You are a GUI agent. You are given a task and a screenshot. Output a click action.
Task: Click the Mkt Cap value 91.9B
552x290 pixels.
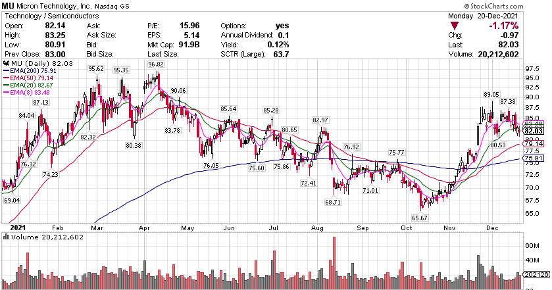189,45
